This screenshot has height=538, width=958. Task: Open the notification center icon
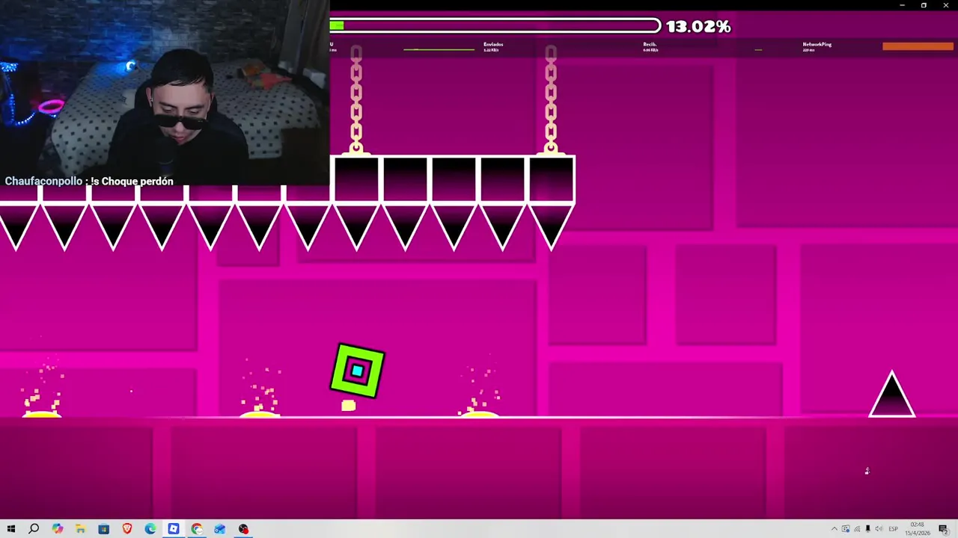coord(944,529)
